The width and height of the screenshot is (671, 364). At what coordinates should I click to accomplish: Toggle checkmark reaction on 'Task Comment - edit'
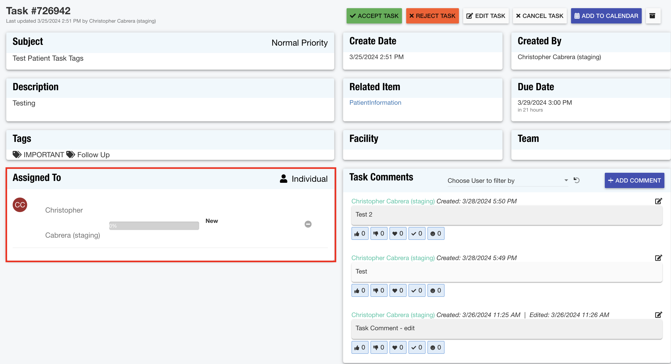pos(417,347)
